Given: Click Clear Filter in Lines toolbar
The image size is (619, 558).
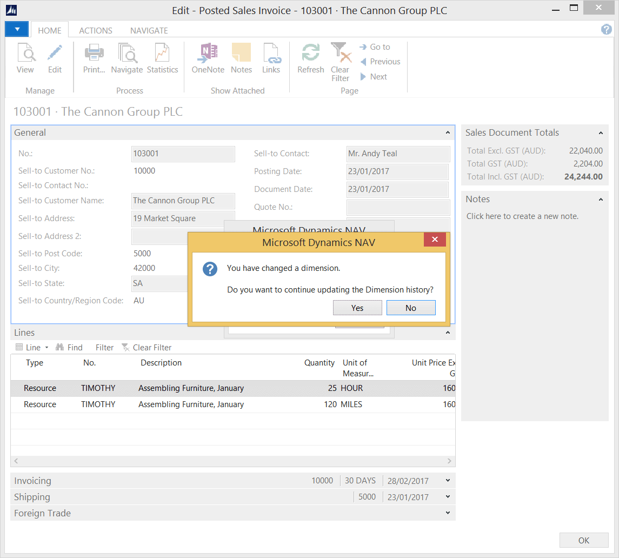Looking at the screenshot, I should click(x=147, y=348).
